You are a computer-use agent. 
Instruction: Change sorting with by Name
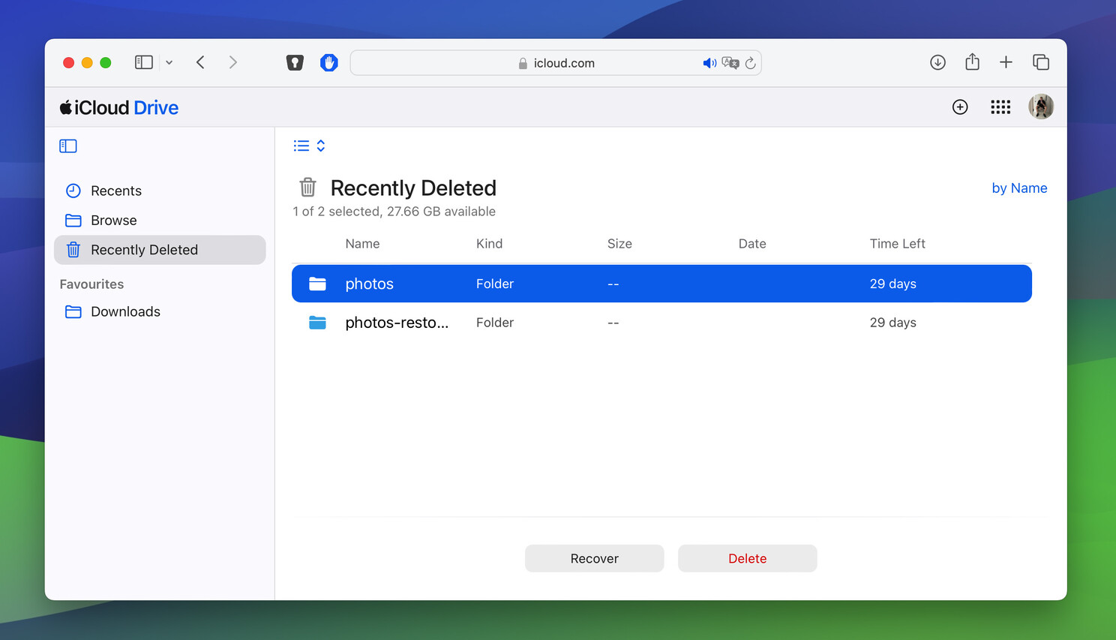pos(1019,188)
